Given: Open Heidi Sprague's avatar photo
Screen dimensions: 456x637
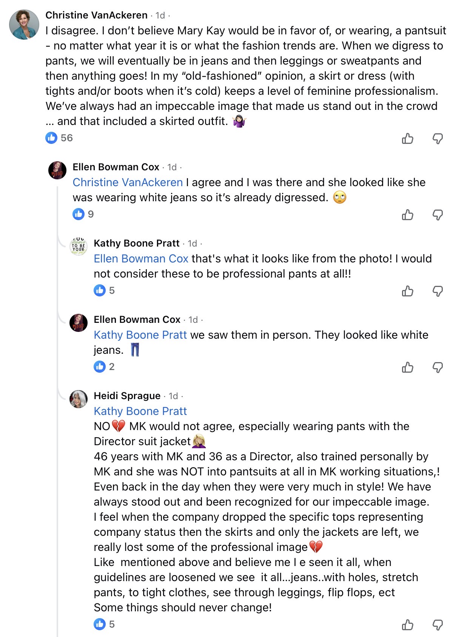Looking at the screenshot, I should point(79,399).
